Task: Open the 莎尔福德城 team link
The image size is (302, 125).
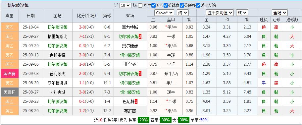Action: (x=58, y=83)
